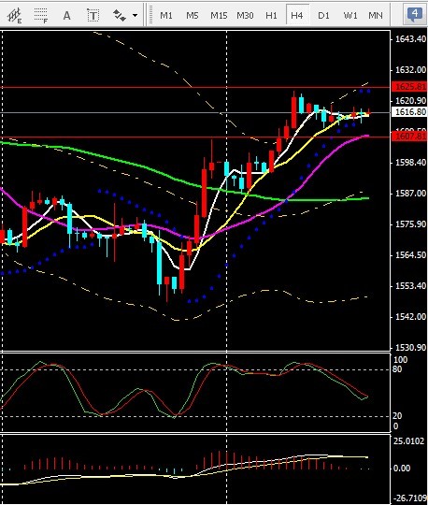Switch to M15 timeframe
The image size is (428, 505).
pos(219,16)
